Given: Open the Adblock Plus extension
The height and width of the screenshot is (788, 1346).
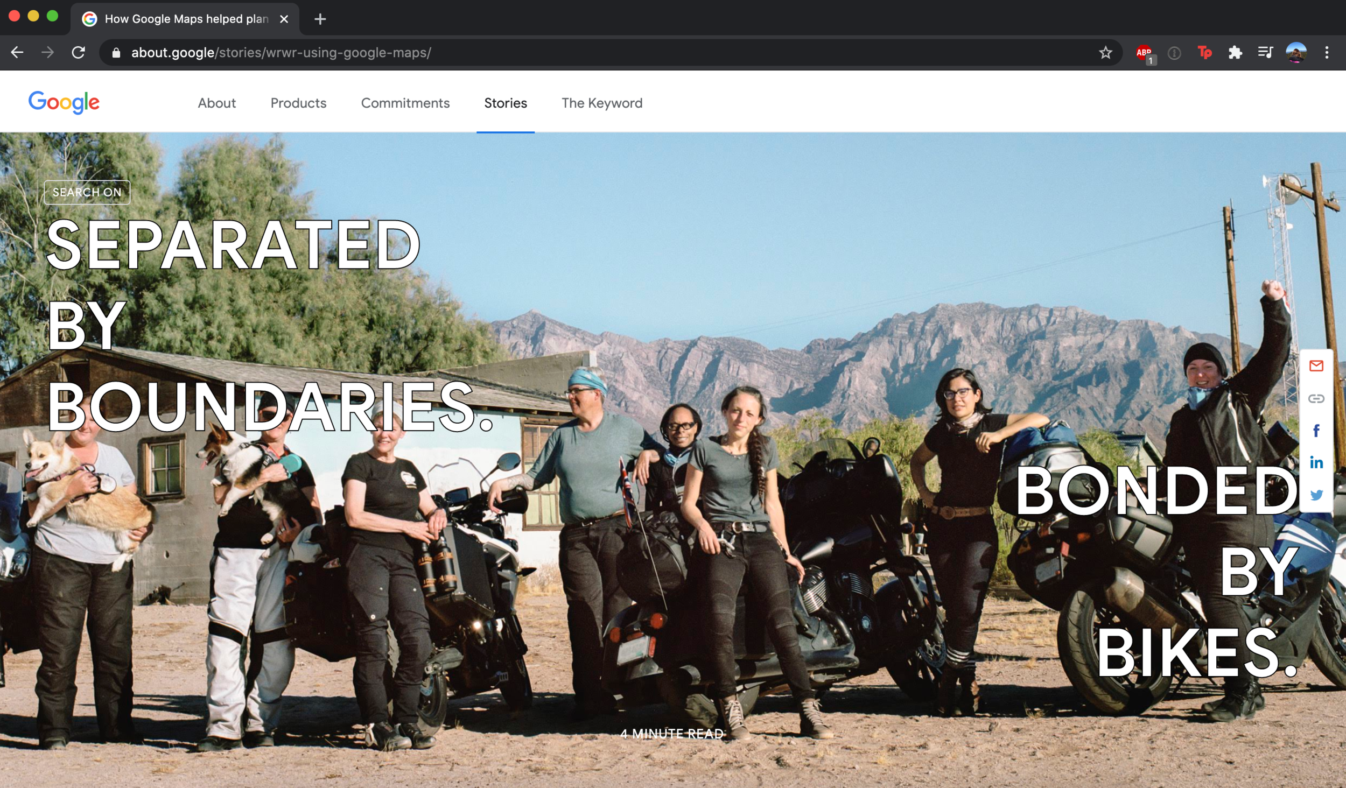Looking at the screenshot, I should tap(1144, 52).
